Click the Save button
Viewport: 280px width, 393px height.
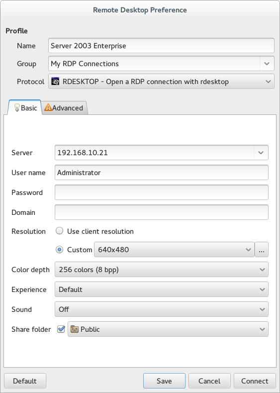coord(164,381)
